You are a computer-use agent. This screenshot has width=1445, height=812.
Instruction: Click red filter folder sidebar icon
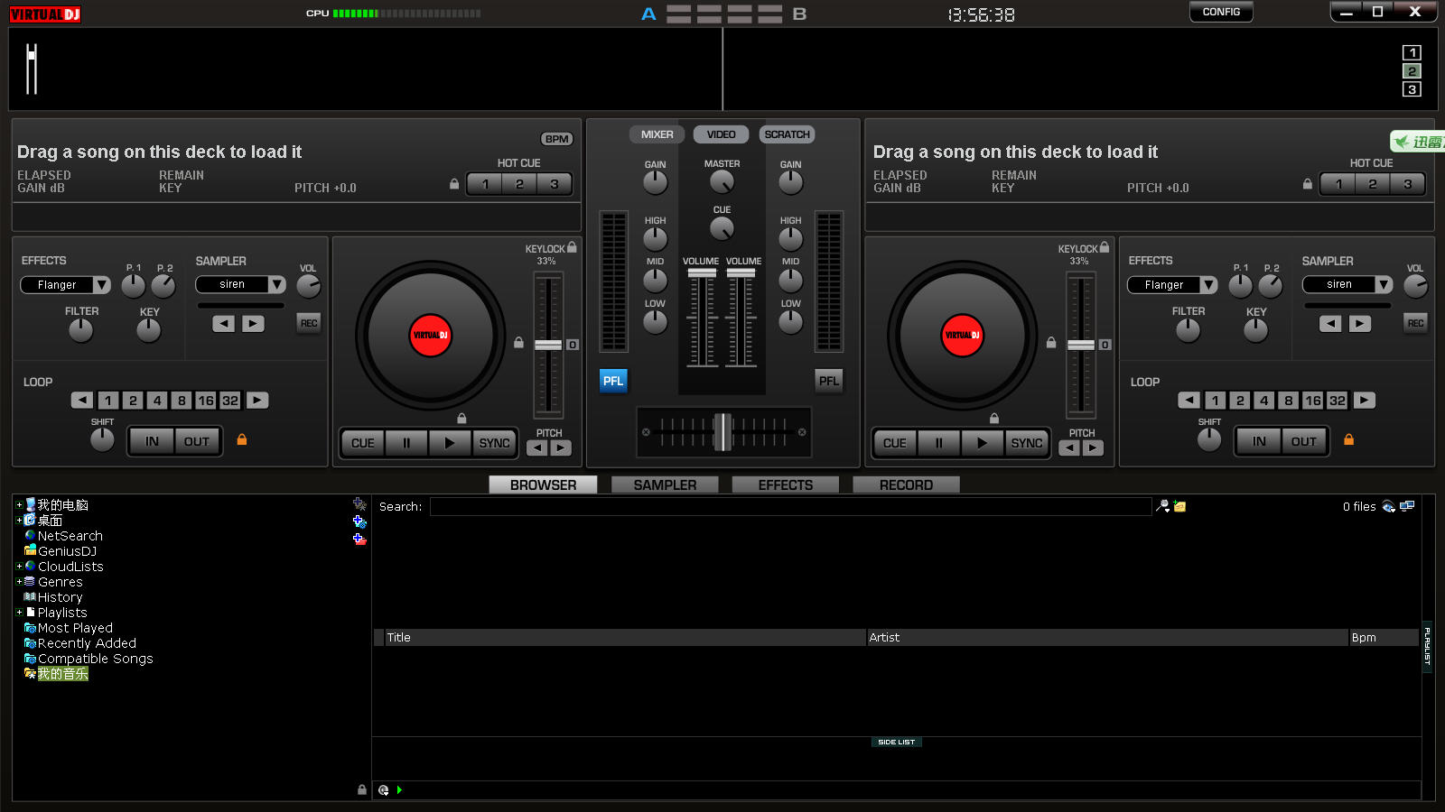click(x=359, y=539)
